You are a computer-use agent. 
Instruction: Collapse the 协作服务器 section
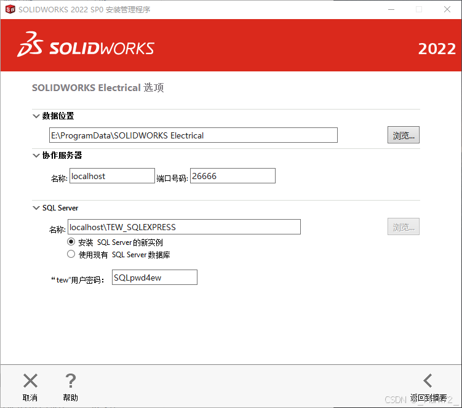click(36, 155)
